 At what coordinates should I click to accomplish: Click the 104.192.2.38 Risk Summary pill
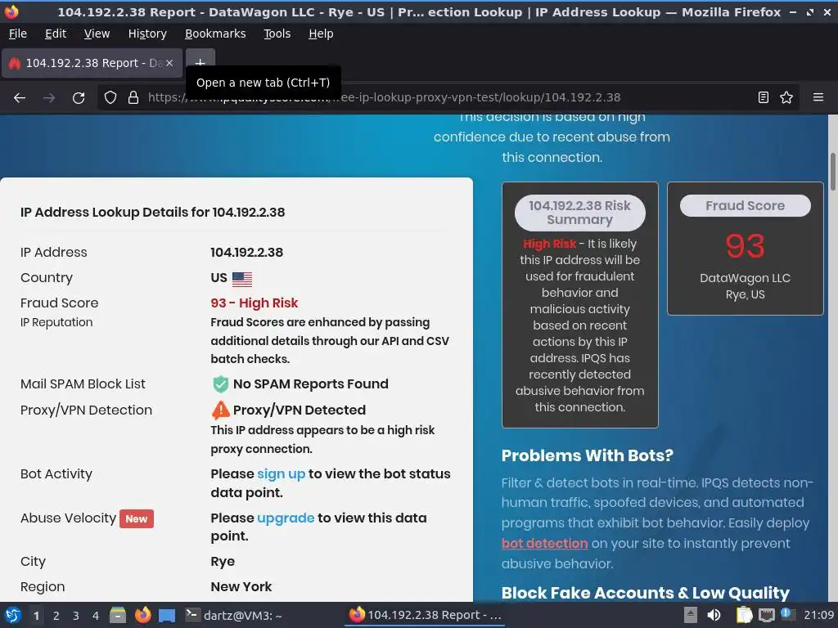580,213
